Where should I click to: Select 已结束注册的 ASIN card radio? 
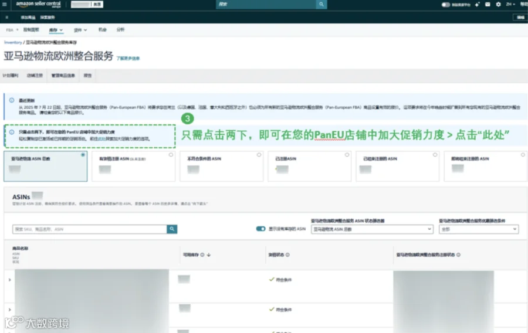[435, 155]
